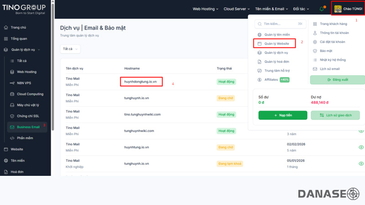Toggle eye icon on huynhtung.io.vn row

click(361, 147)
